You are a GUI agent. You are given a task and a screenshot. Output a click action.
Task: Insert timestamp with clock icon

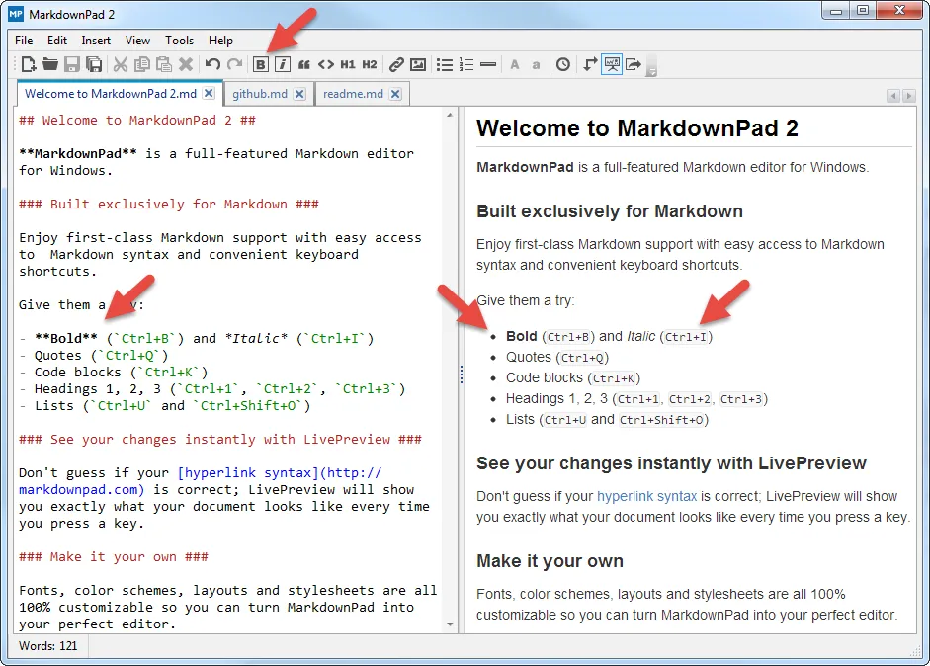563,64
